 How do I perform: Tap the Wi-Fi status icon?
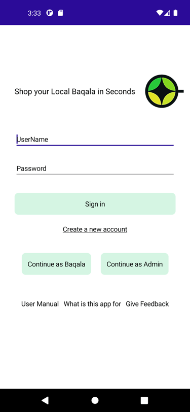(159, 13)
